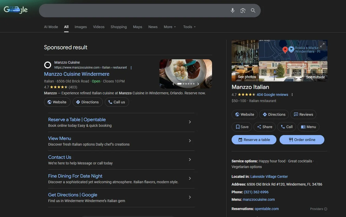Show previous photo in ad carousel
This screenshot has height=217, width=346.
pyautogui.click(x=173, y=84)
